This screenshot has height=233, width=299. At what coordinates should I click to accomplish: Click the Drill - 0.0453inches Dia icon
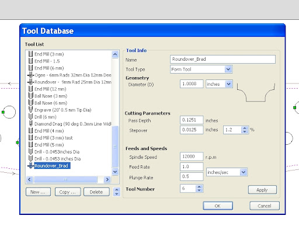[x=30, y=152]
